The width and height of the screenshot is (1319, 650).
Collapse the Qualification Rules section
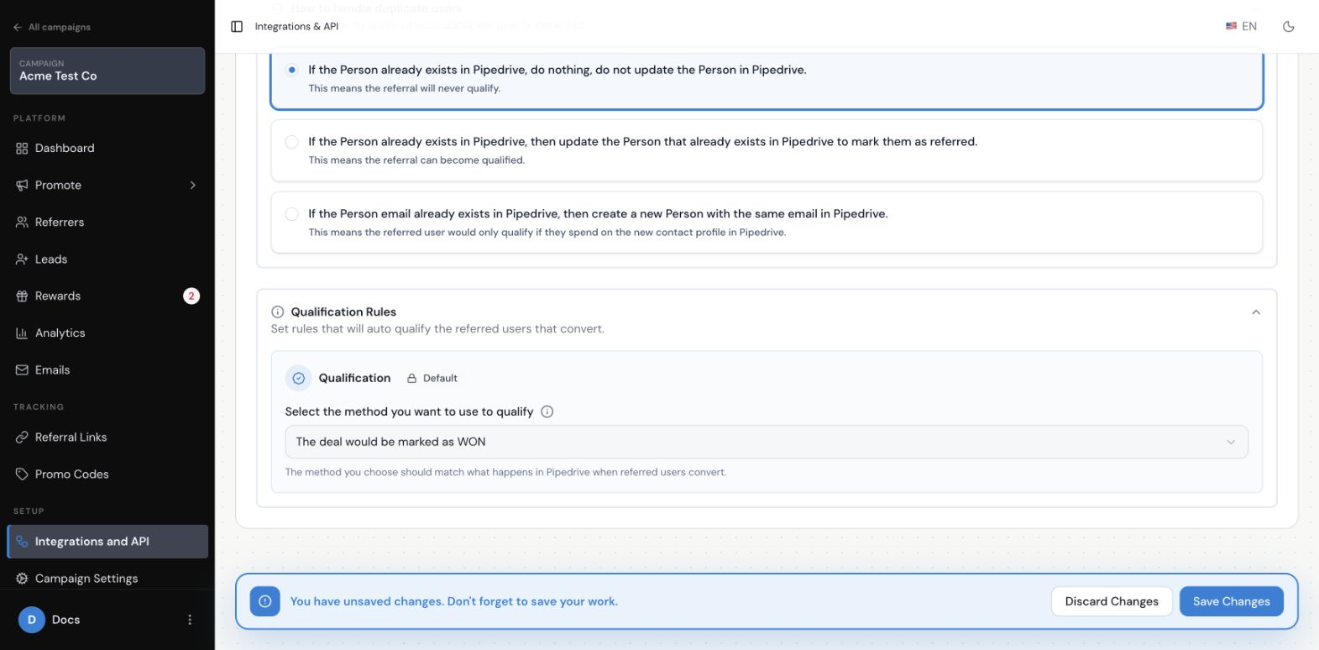(1256, 312)
